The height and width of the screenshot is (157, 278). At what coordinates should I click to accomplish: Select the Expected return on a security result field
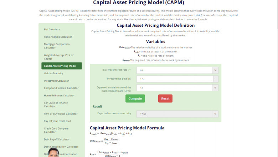174,114
